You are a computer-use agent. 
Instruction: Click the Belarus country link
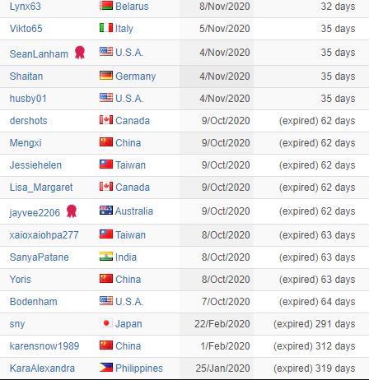pyautogui.click(x=132, y=7)
